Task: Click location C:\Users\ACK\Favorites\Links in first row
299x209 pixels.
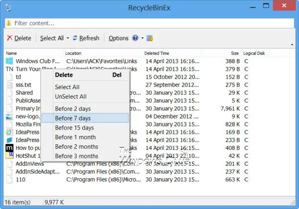Action: (x=102, y=61)
